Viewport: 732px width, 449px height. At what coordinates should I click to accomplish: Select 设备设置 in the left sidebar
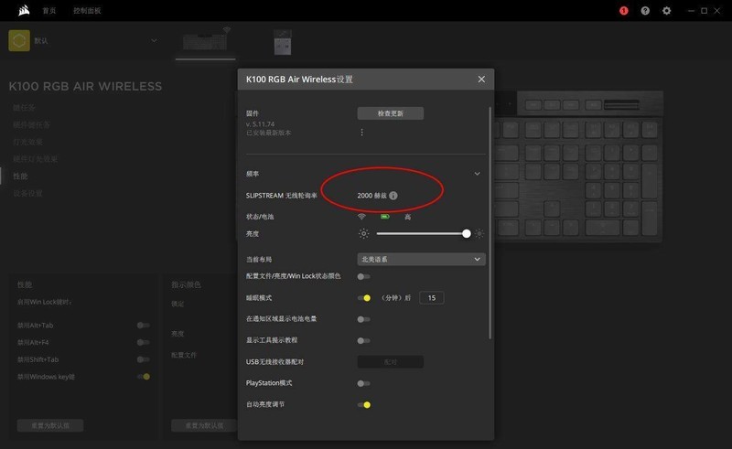(x=27, y=193)
